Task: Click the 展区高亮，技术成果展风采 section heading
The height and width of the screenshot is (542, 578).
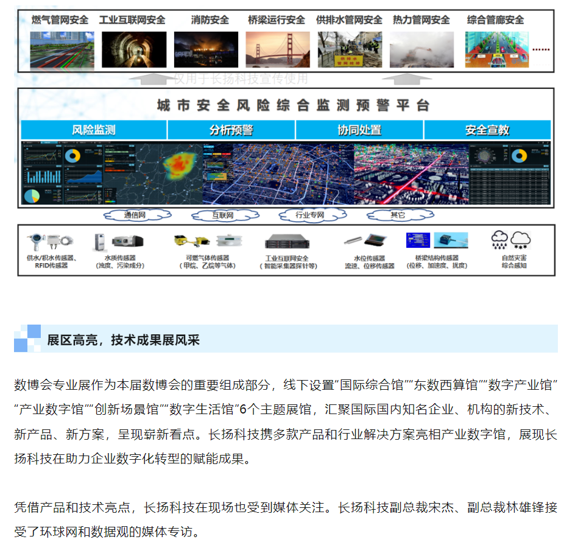Action: point(124,340)
